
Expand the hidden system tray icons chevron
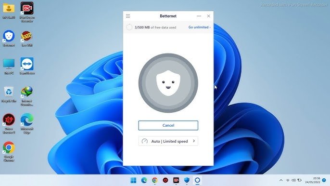[281, 180]
